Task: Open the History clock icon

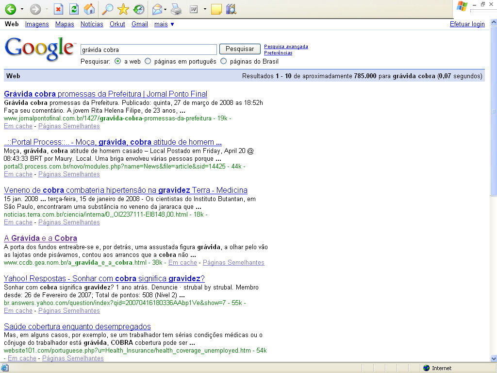Action: point(138,9)
